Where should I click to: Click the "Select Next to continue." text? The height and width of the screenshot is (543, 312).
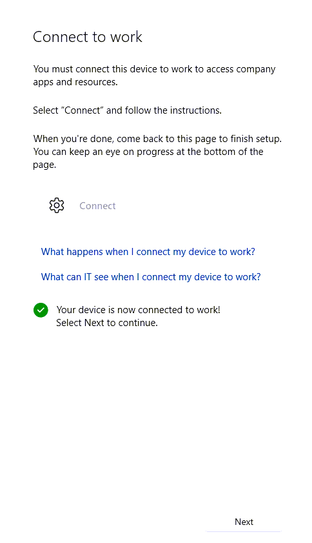107,323
